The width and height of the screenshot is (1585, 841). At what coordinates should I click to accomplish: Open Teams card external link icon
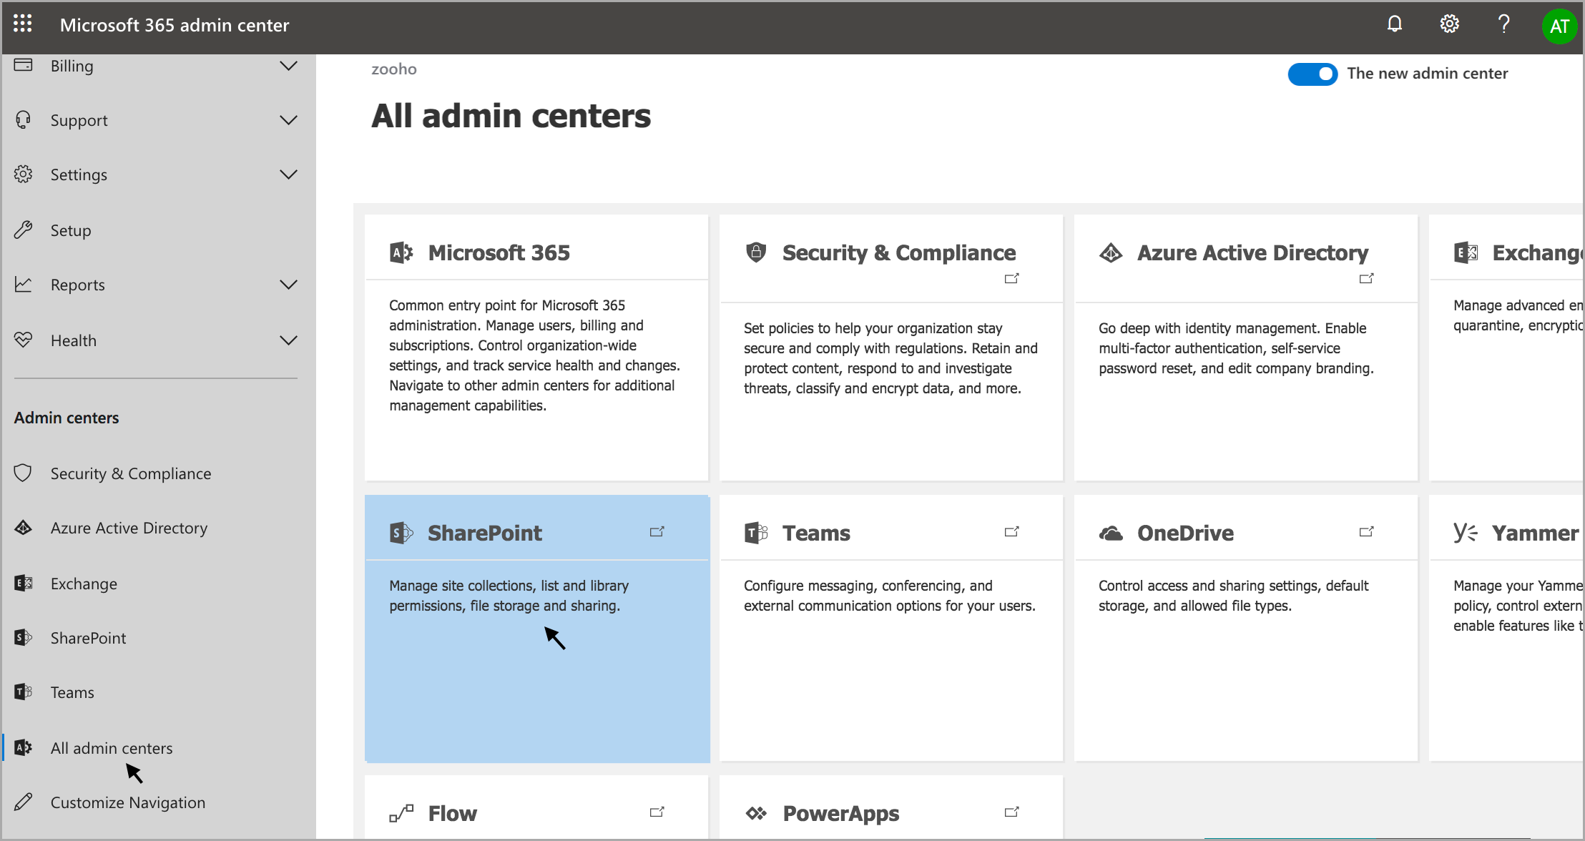pos(1011,531)
